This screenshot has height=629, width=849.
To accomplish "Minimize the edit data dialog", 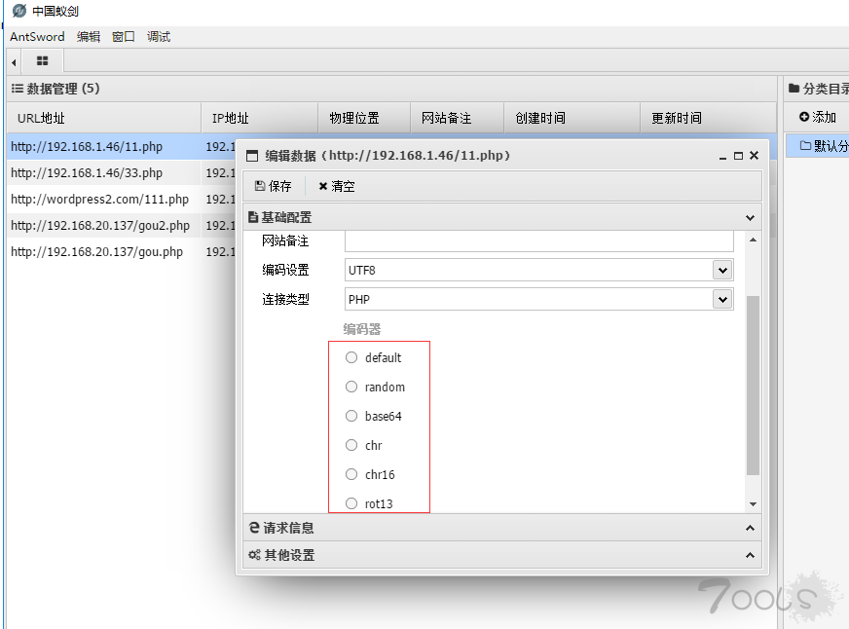I will [x=722, y=156].
